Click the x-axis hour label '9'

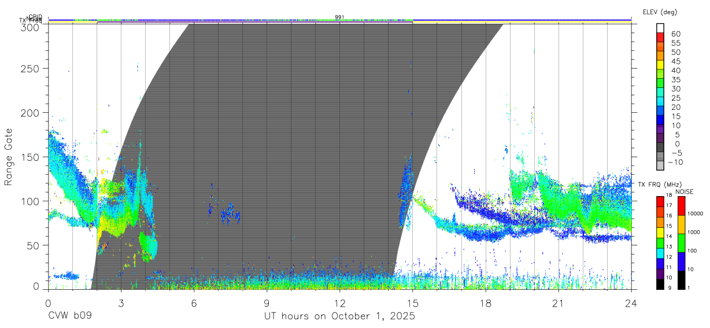click(x=267, y=303)
